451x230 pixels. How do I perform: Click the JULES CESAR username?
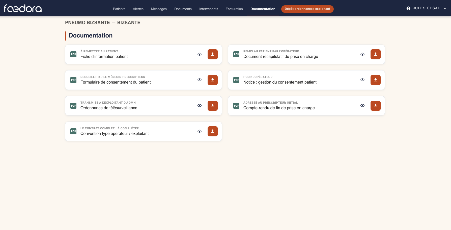click(427, 8)
